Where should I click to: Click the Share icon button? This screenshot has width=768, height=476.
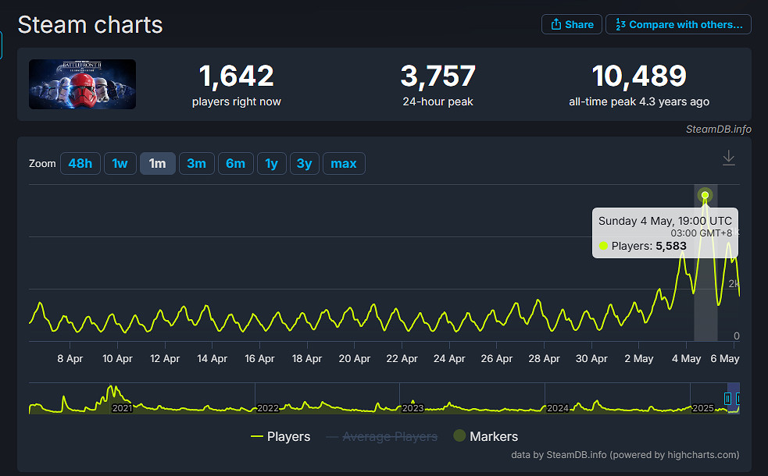coord(571,24)
